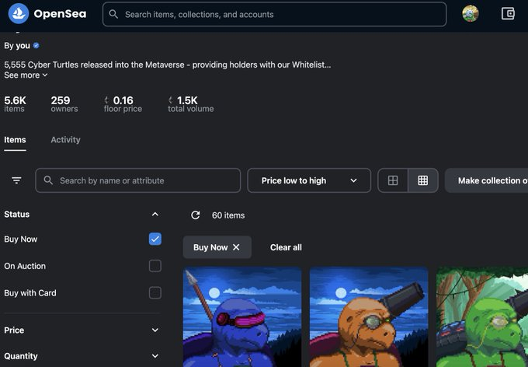Viewport: 528px width, 367px height.
Task: Open the wallet icon
Action: tap(508, 14)
